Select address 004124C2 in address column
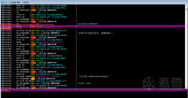 (x=6, y=8)
